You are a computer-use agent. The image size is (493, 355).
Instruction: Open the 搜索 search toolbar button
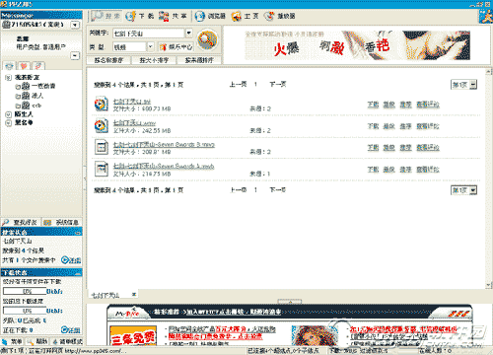coord(106,16)
